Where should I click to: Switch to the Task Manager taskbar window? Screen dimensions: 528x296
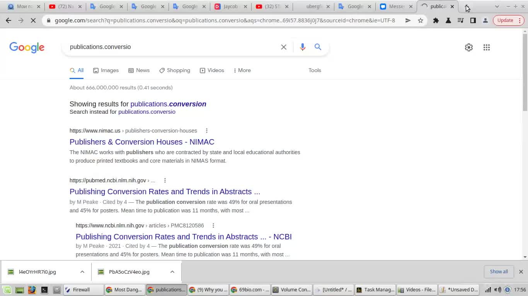(375, 290)
